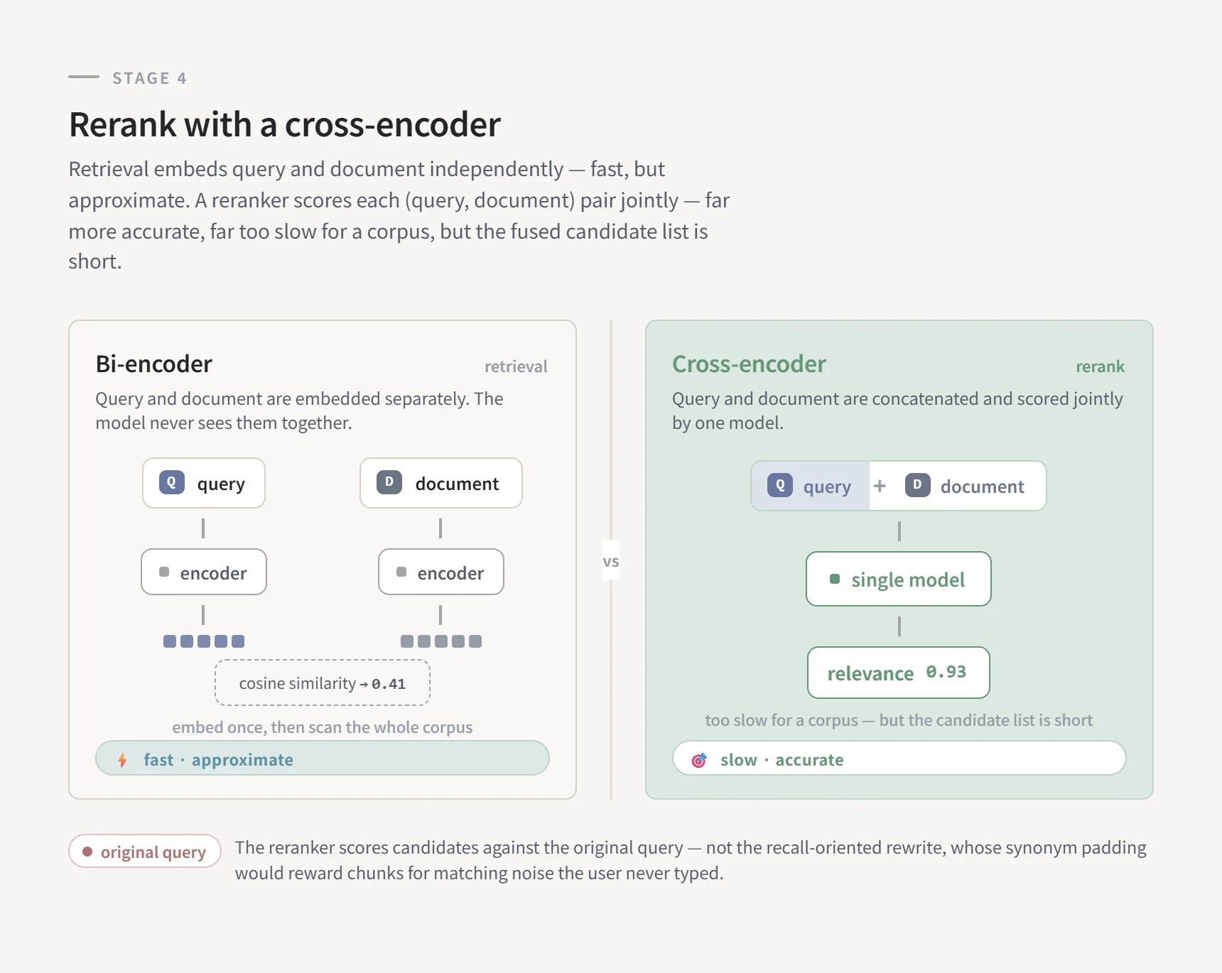The width and height of the screenshot is (1222, 973).
Task: Click the Q icon in cross-encoder query chip
Action: pos(780,485)
